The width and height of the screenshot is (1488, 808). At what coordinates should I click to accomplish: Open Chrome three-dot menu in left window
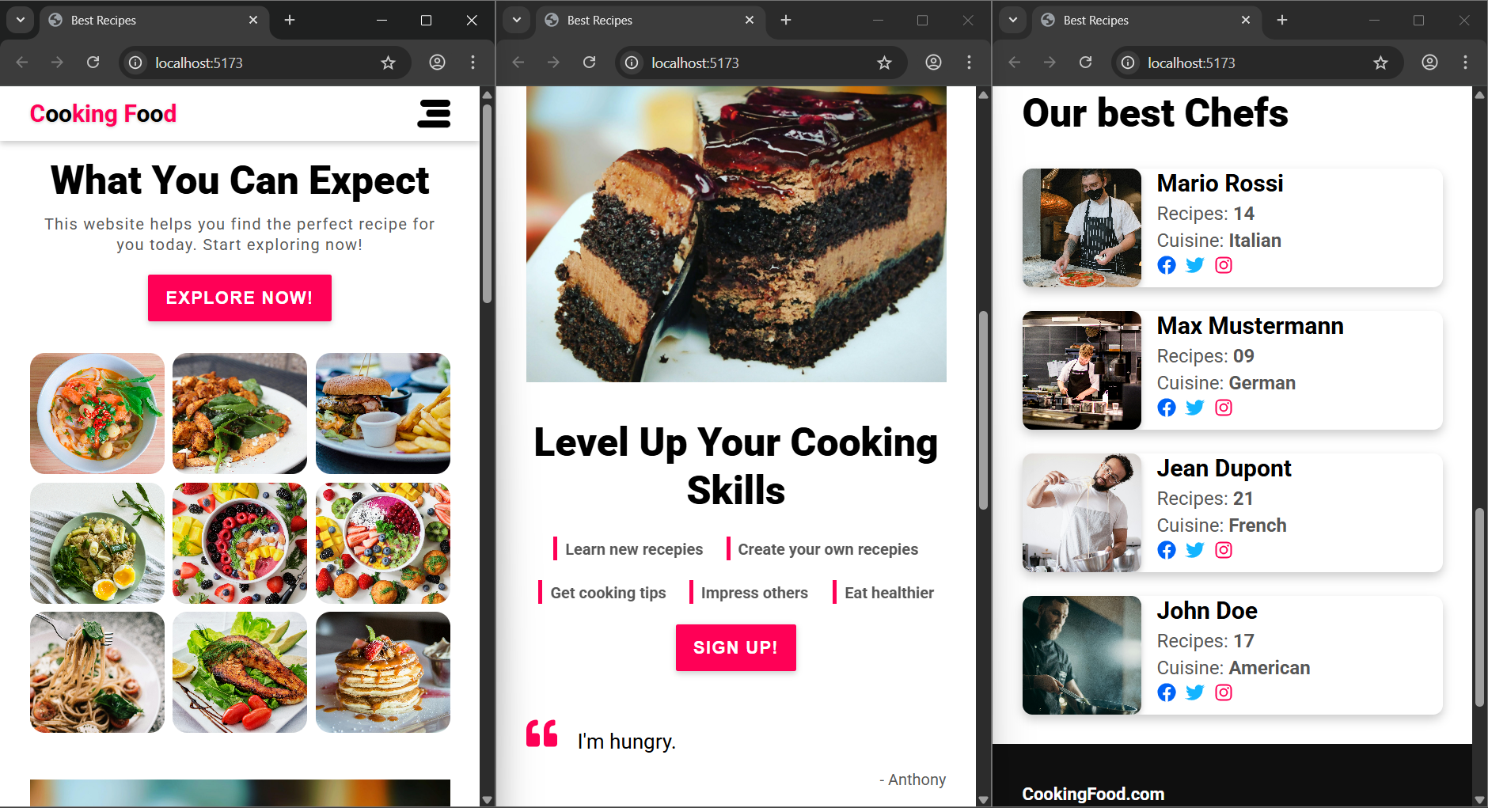click(x=473, y=63)
